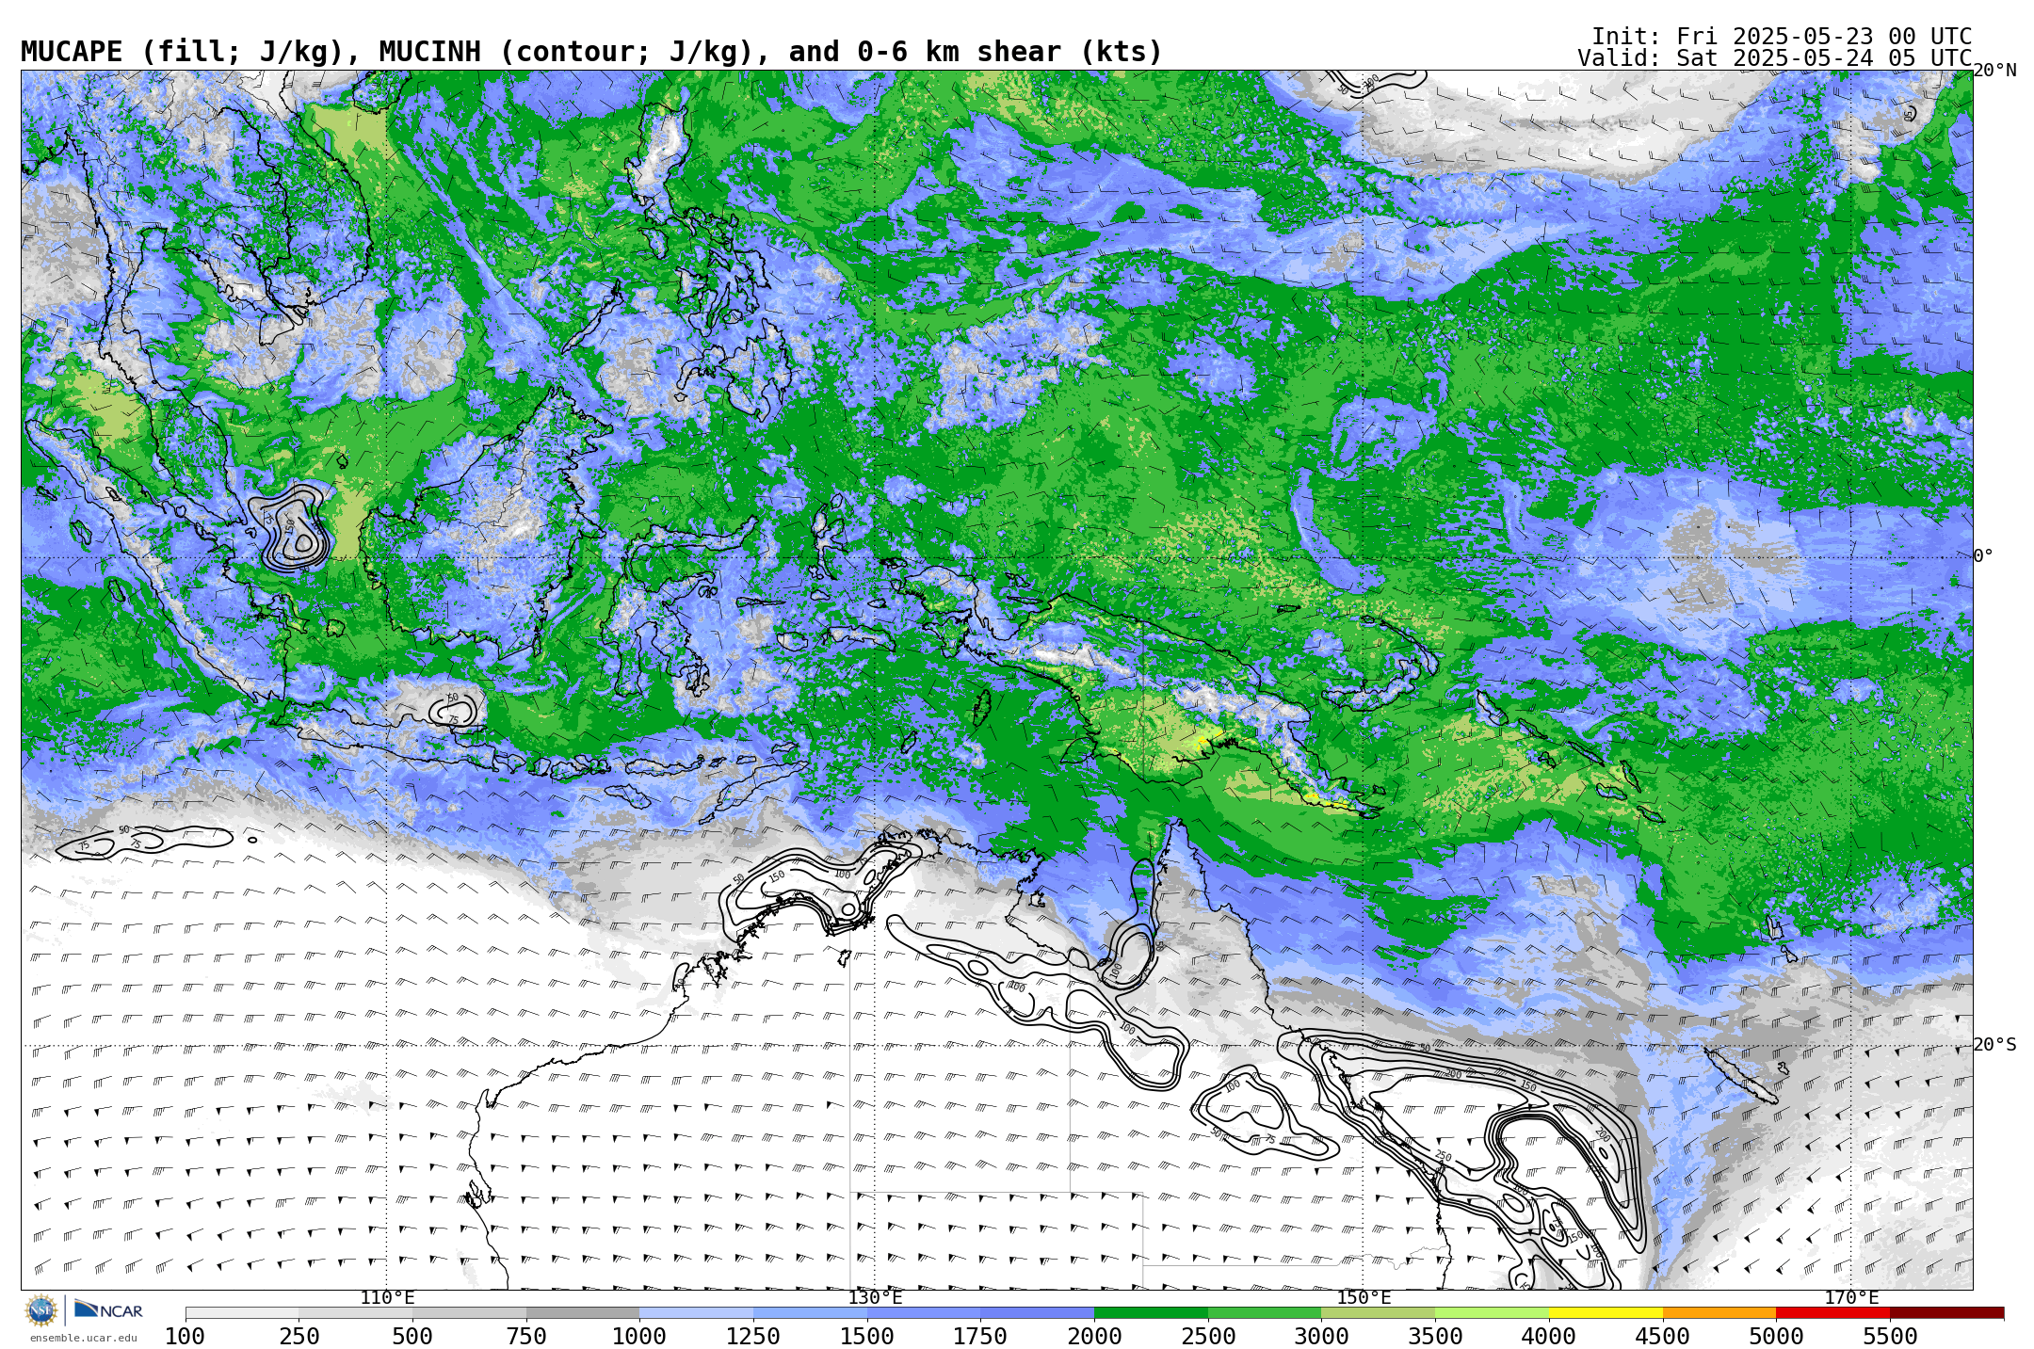Screen dimensions: 2034x1349
Task: Select the yellow 4000–4500 colorbar swatch
Action: [1606, 1312]
